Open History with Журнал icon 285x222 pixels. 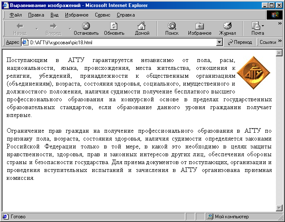pos(227,26)
